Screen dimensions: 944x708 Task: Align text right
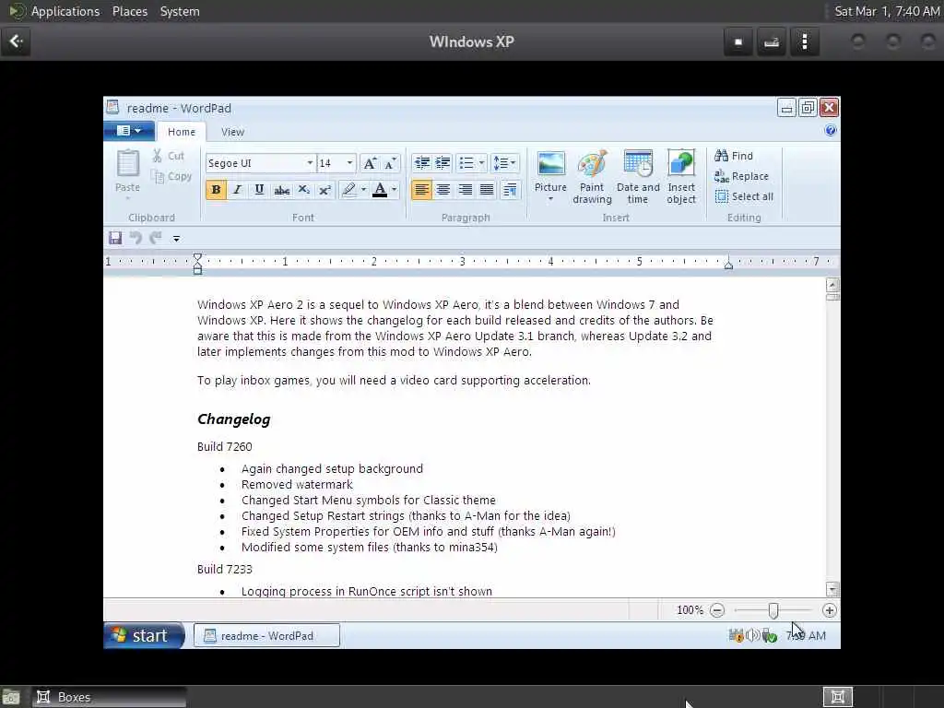coord(465,190)
